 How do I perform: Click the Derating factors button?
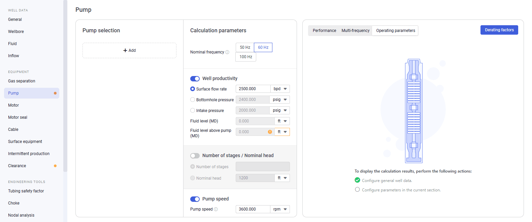[499, 30]
